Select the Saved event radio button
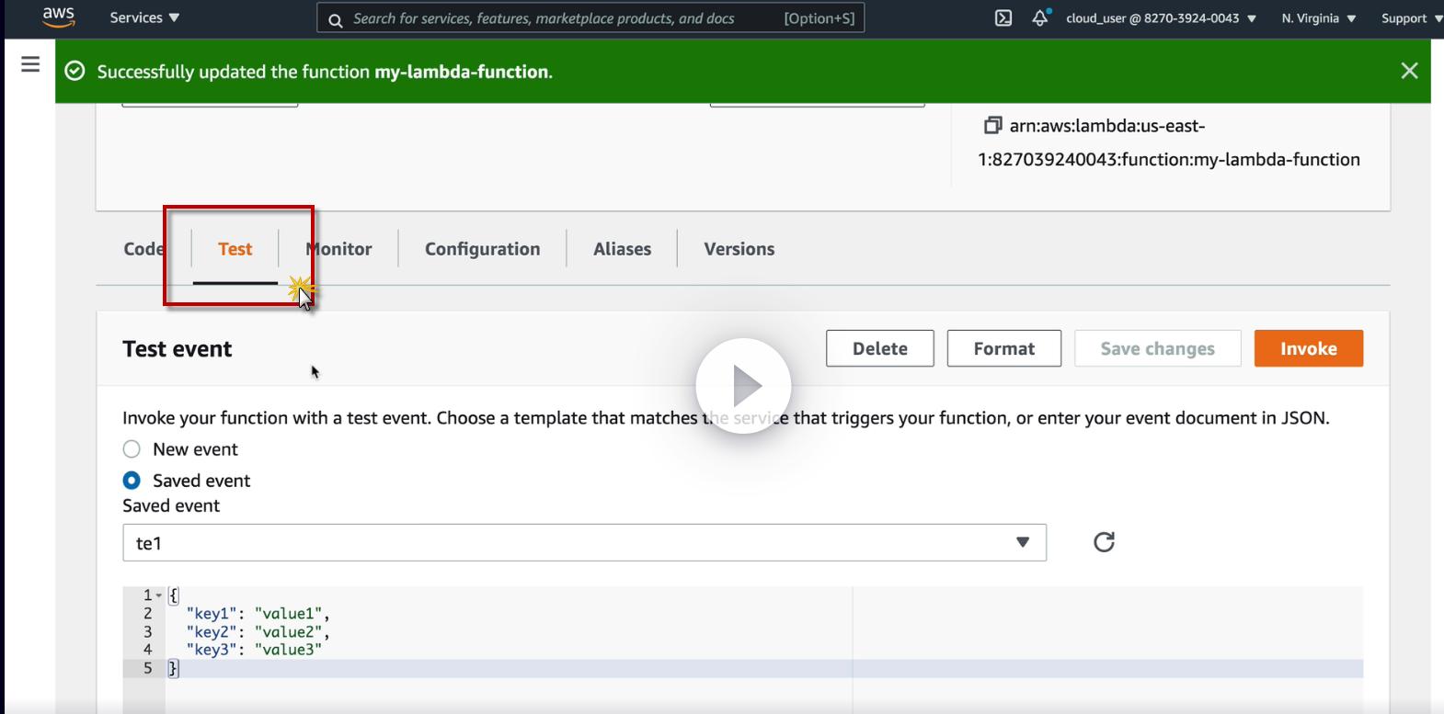The width and height of the screenshot is (1444, 714). click(132, 481)
